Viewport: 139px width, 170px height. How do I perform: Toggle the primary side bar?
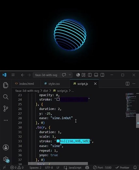point(90,75)
